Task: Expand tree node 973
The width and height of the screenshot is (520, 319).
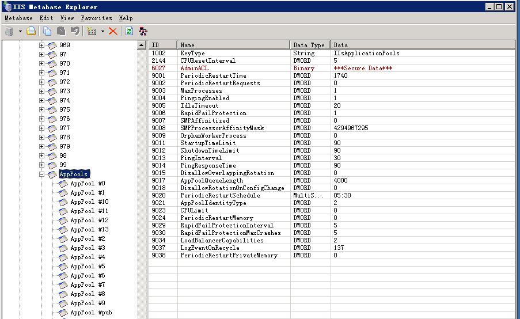Action: coord(41,91)
